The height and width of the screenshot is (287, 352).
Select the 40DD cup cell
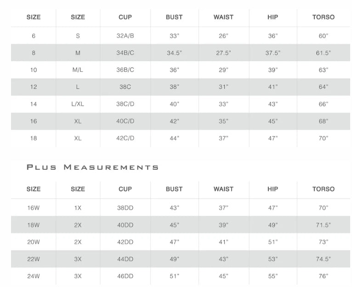pyautogui.click(x=125, y=225)
